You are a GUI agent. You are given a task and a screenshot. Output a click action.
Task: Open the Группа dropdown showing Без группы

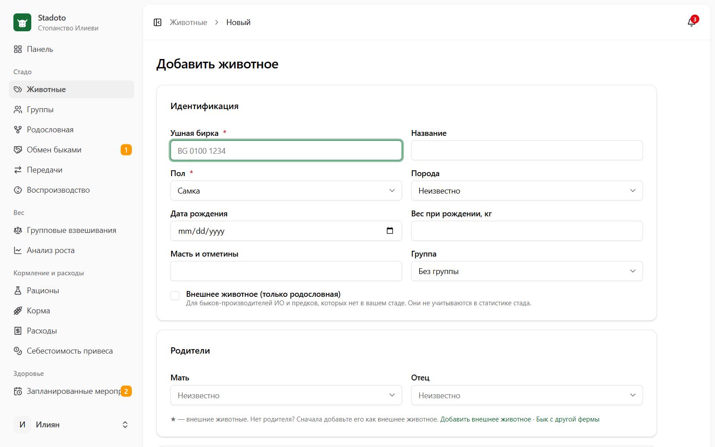[x=527, y=271]
